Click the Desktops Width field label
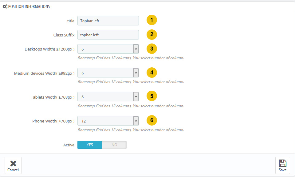Screen dimensions: 295x177 (49, 49)
